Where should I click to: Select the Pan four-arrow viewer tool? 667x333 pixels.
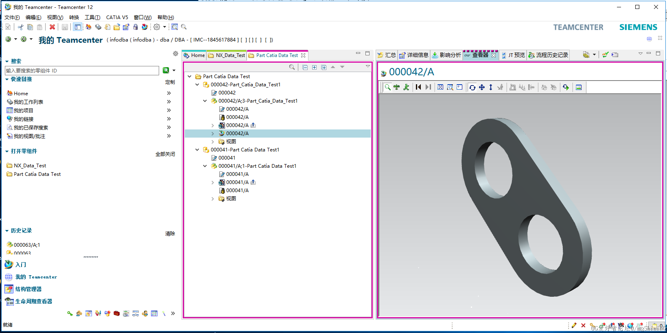[482, 87]
